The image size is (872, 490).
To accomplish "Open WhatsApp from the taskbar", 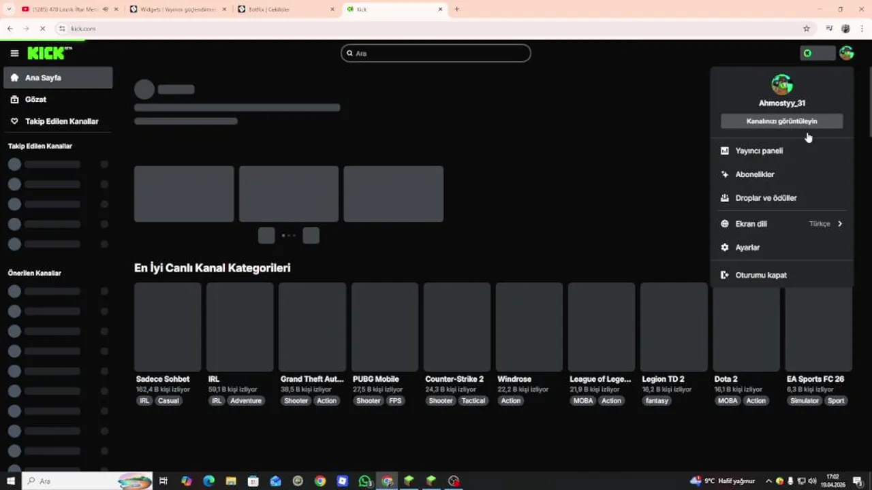I will 364,481.
